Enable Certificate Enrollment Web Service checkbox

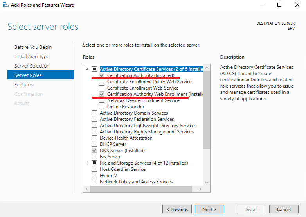point(102,88)
